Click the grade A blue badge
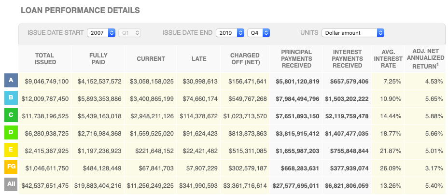 [11, 81]
